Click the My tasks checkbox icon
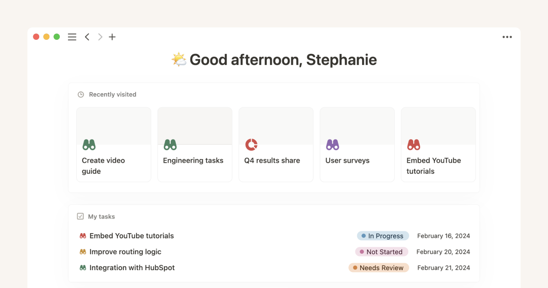Image resolution: width=548 pixels, height=288 pixels. click(x=80, y=216)
